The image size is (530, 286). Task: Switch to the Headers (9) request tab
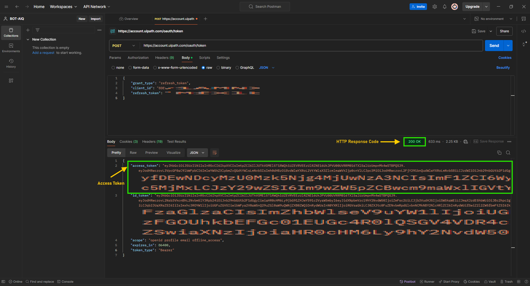tap(165, 58)
